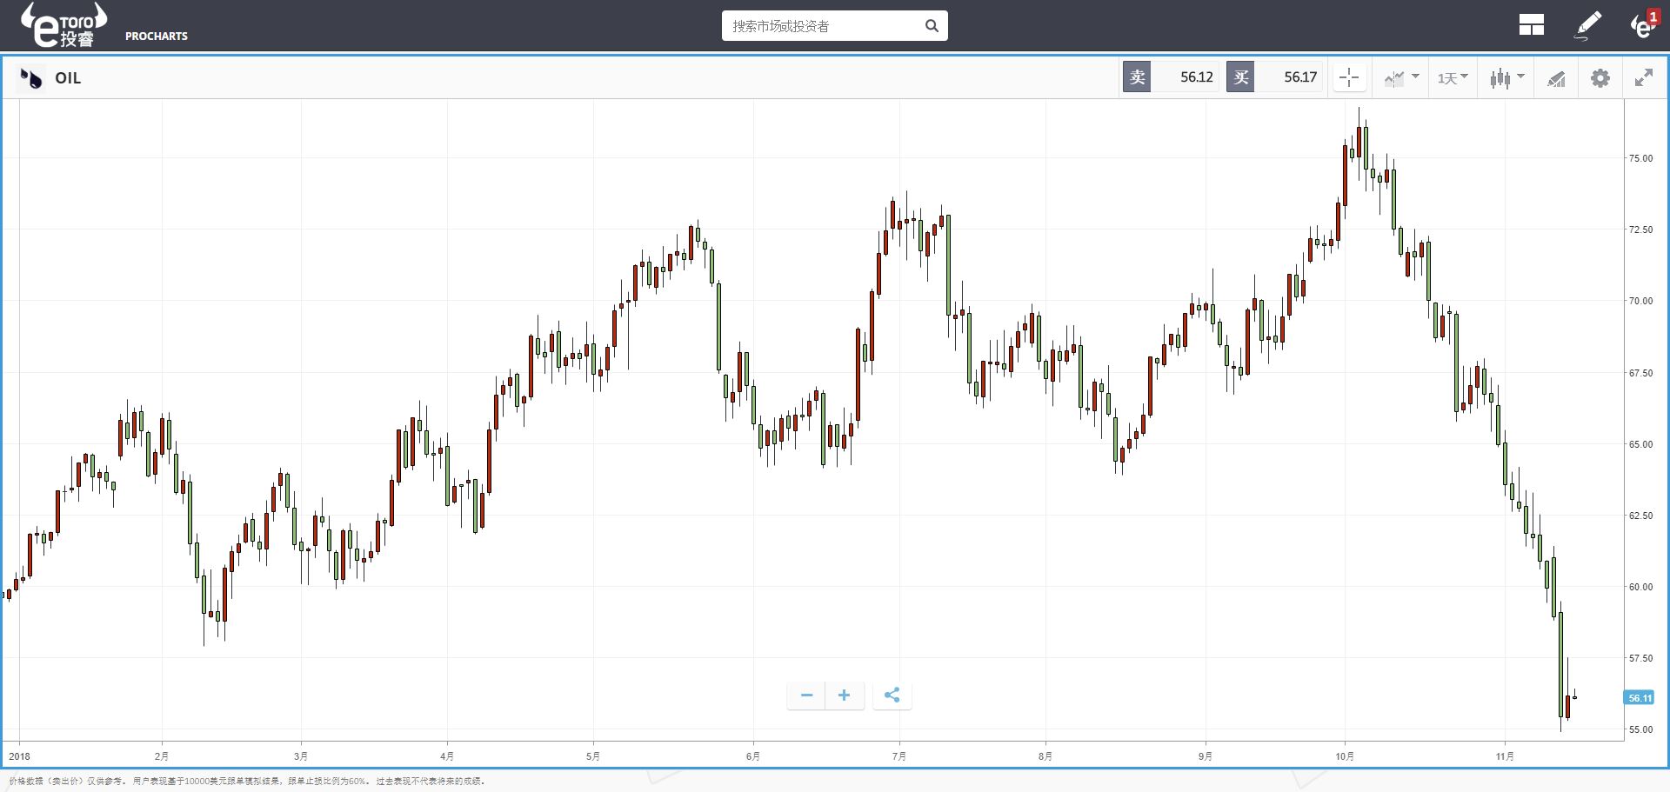Open the candlestick chart type dropdown

1506,78
